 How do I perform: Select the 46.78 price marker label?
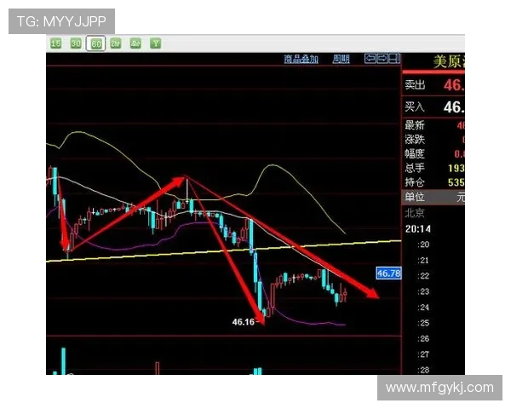(388, 274)
